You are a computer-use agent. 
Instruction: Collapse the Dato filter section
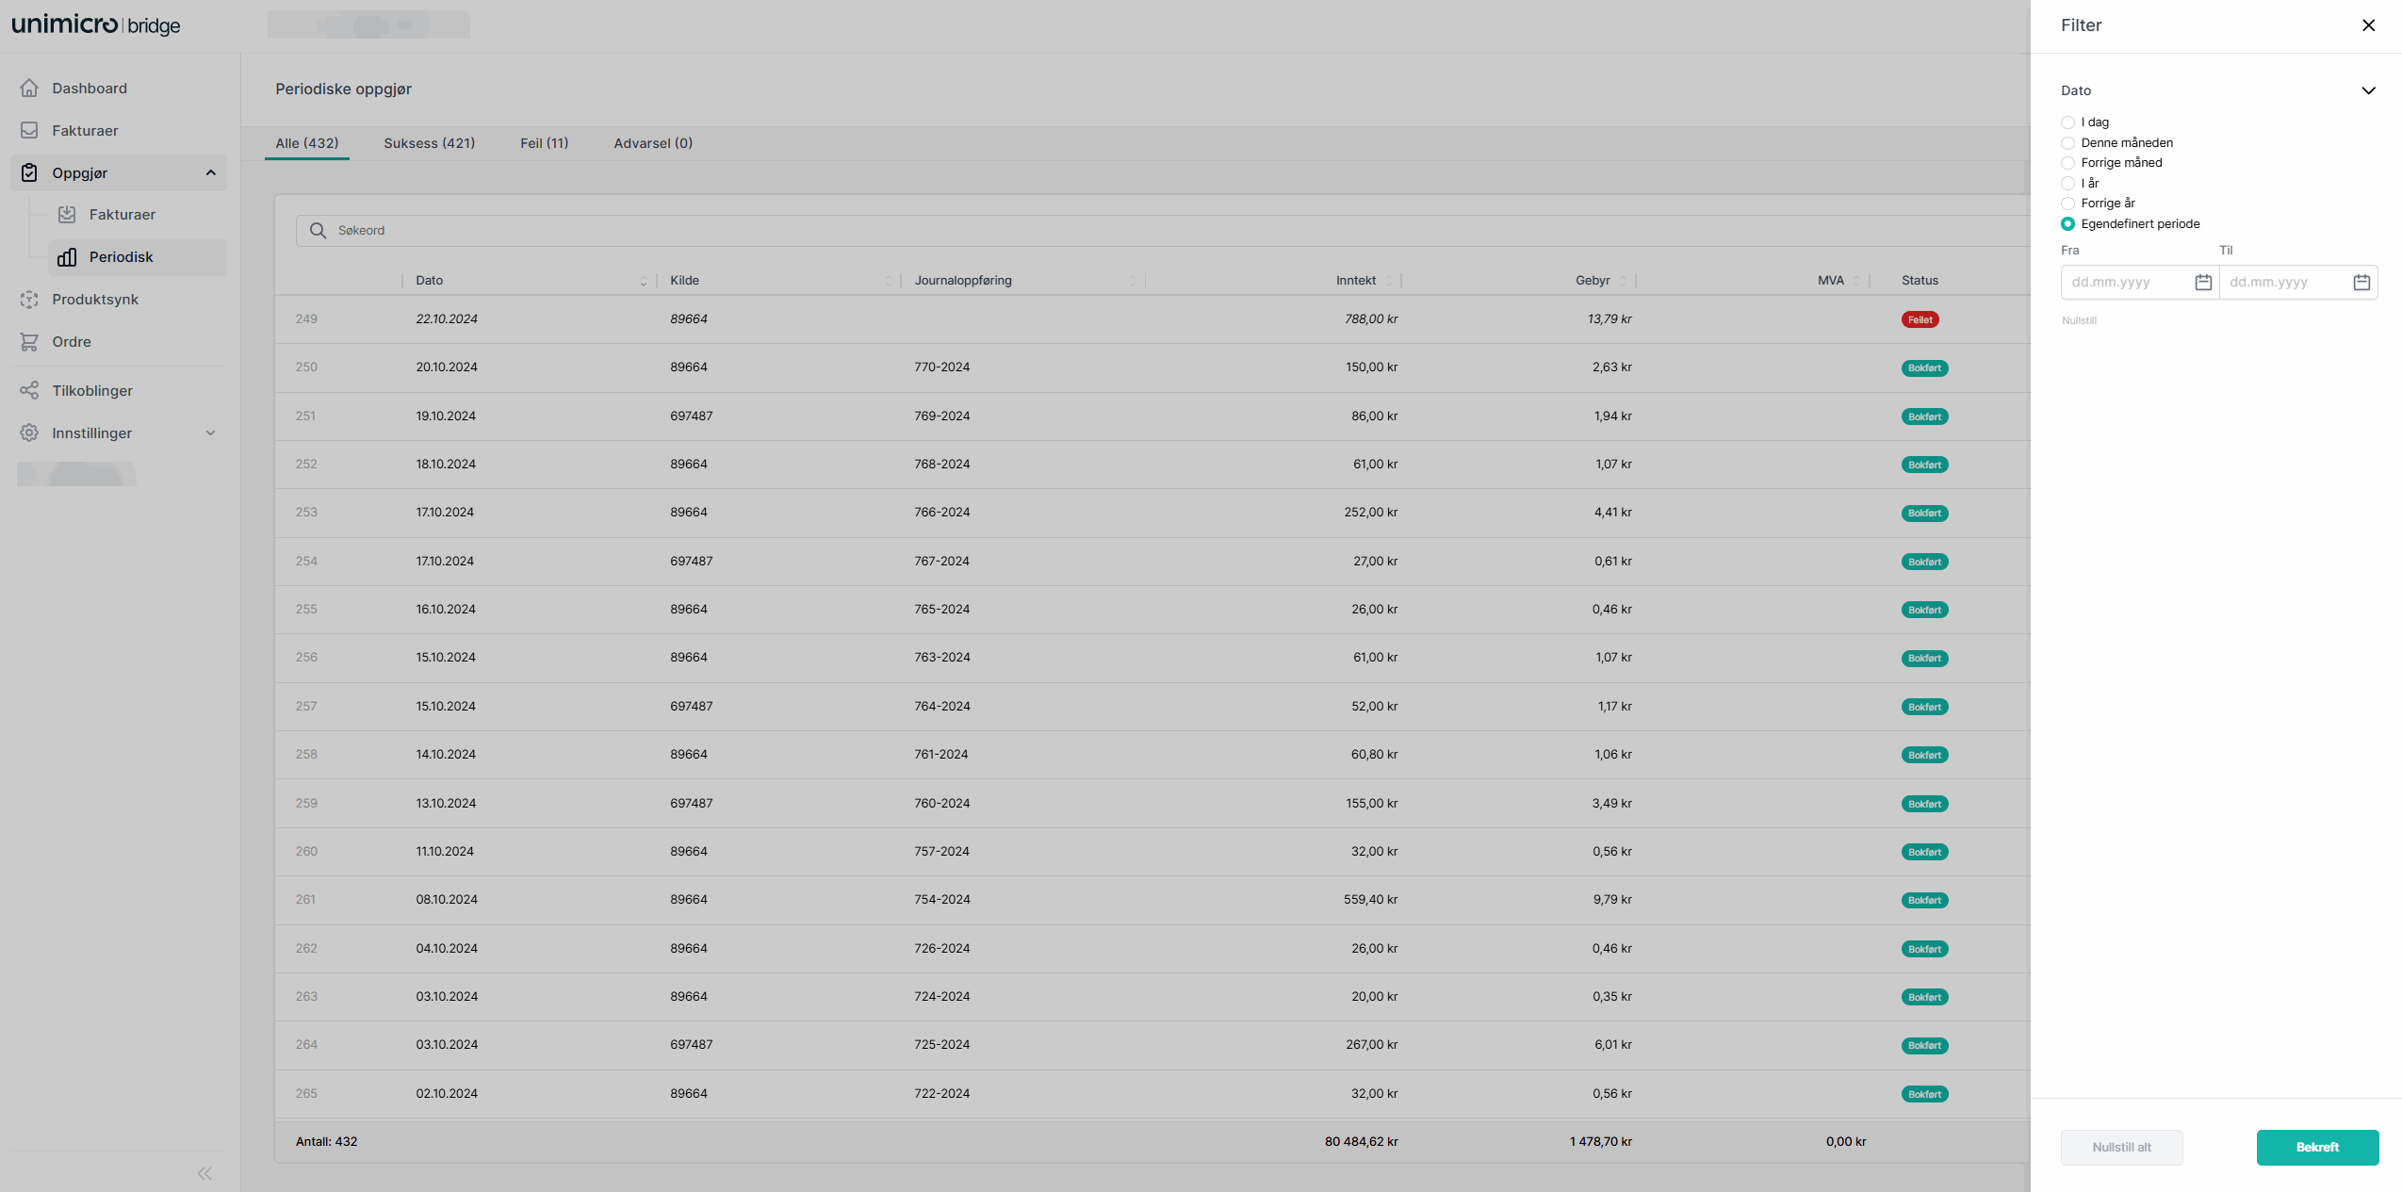pos(2368,90)
